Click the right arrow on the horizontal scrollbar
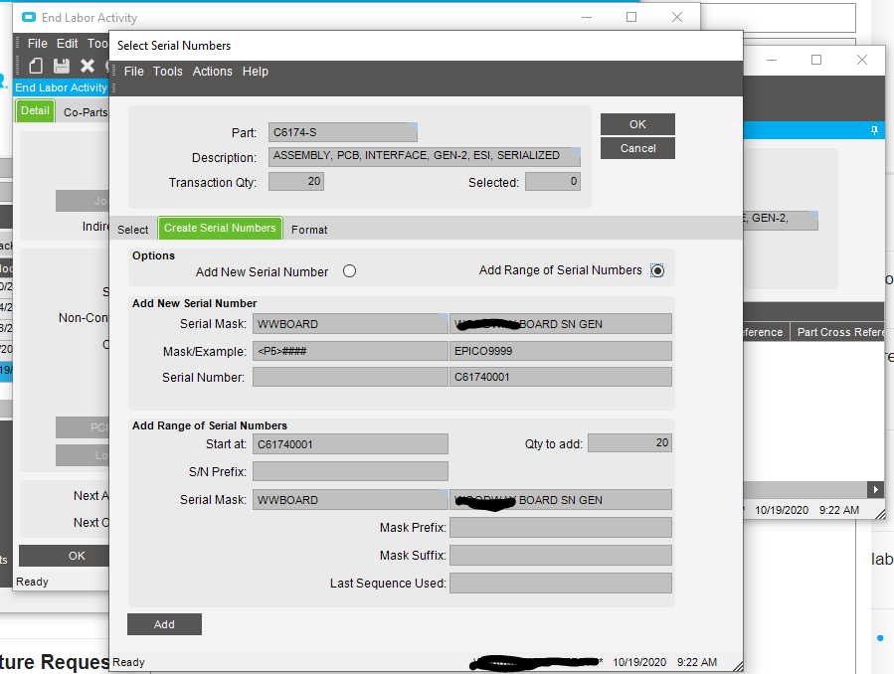 [875, 489]
